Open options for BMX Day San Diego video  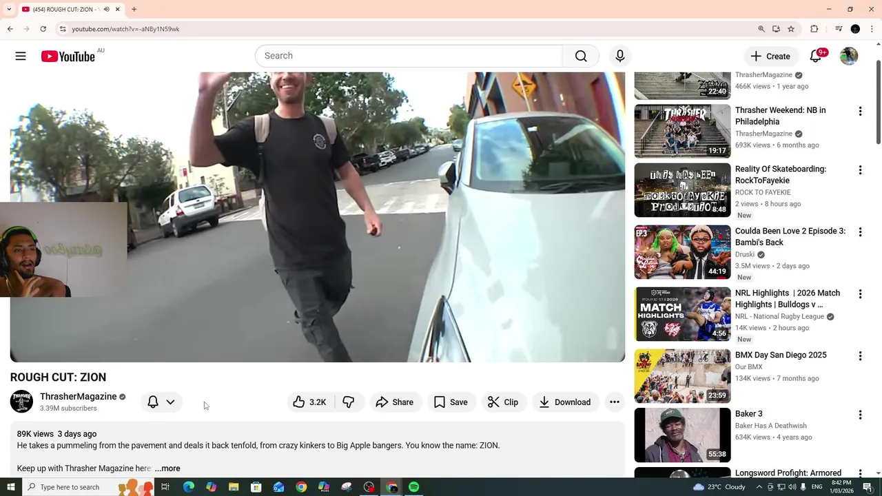860,356
